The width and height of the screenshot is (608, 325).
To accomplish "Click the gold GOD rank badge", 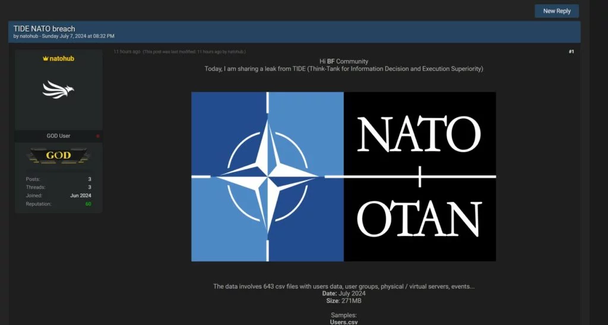I will [58, 156].
